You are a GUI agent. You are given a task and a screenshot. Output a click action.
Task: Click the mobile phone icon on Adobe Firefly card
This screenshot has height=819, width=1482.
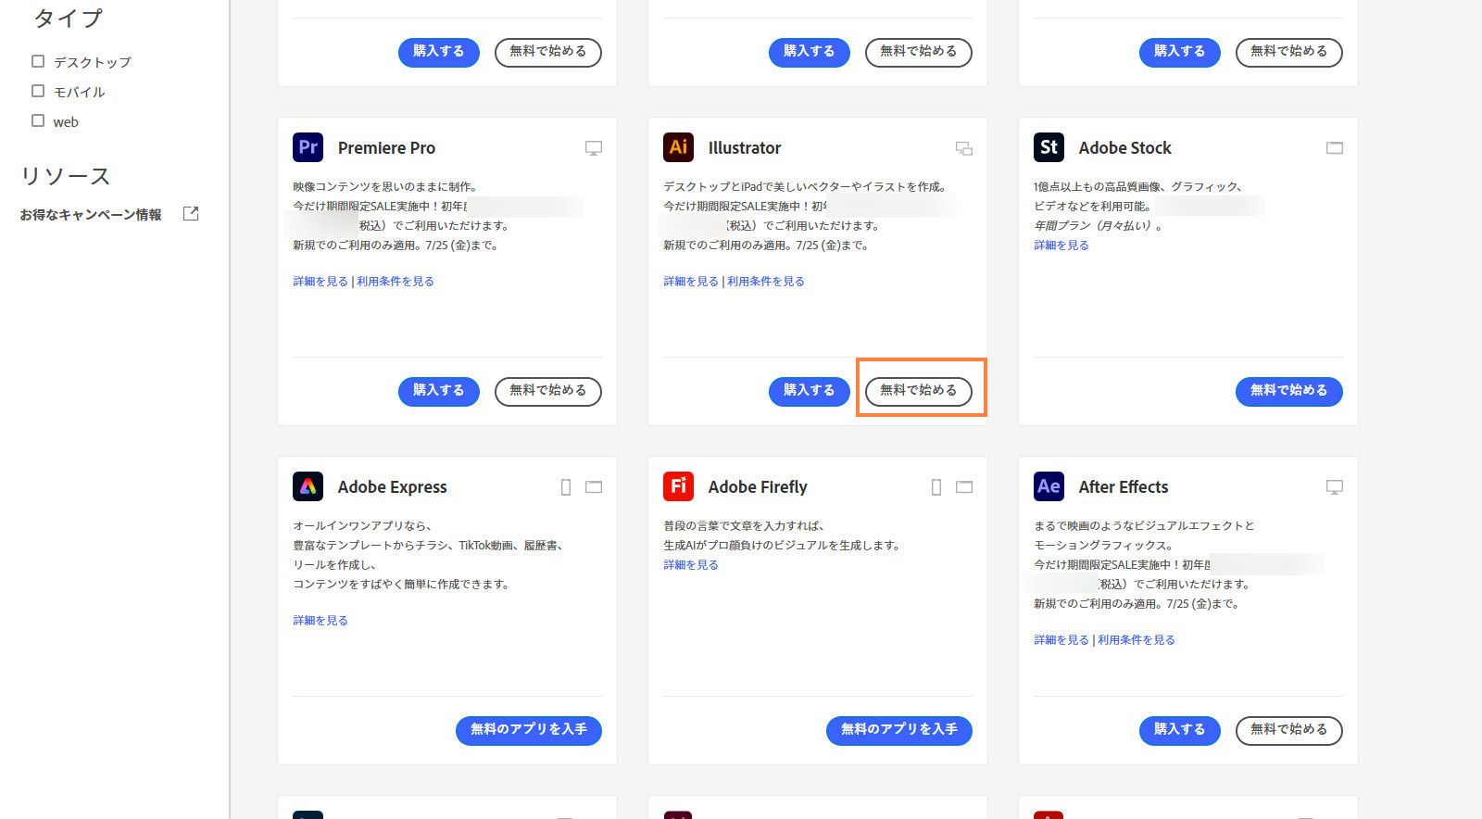coord(936,487)
